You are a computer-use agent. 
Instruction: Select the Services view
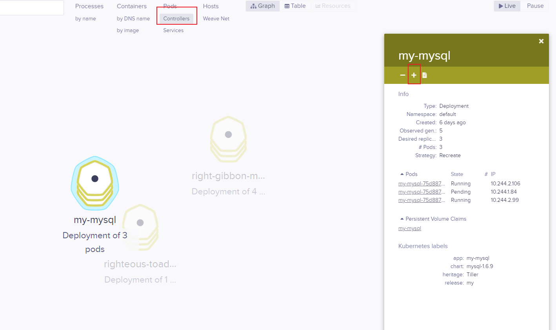(173, 30)
